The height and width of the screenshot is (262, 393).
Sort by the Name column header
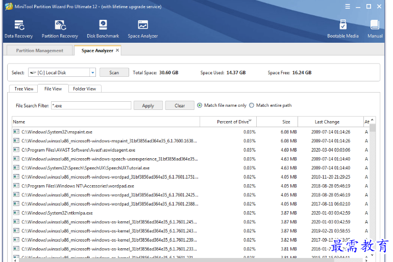click(106, 122)
